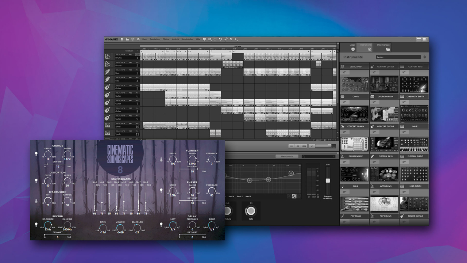Click the bass icon on track 3
467x263 pixels.
click(108, 72)
